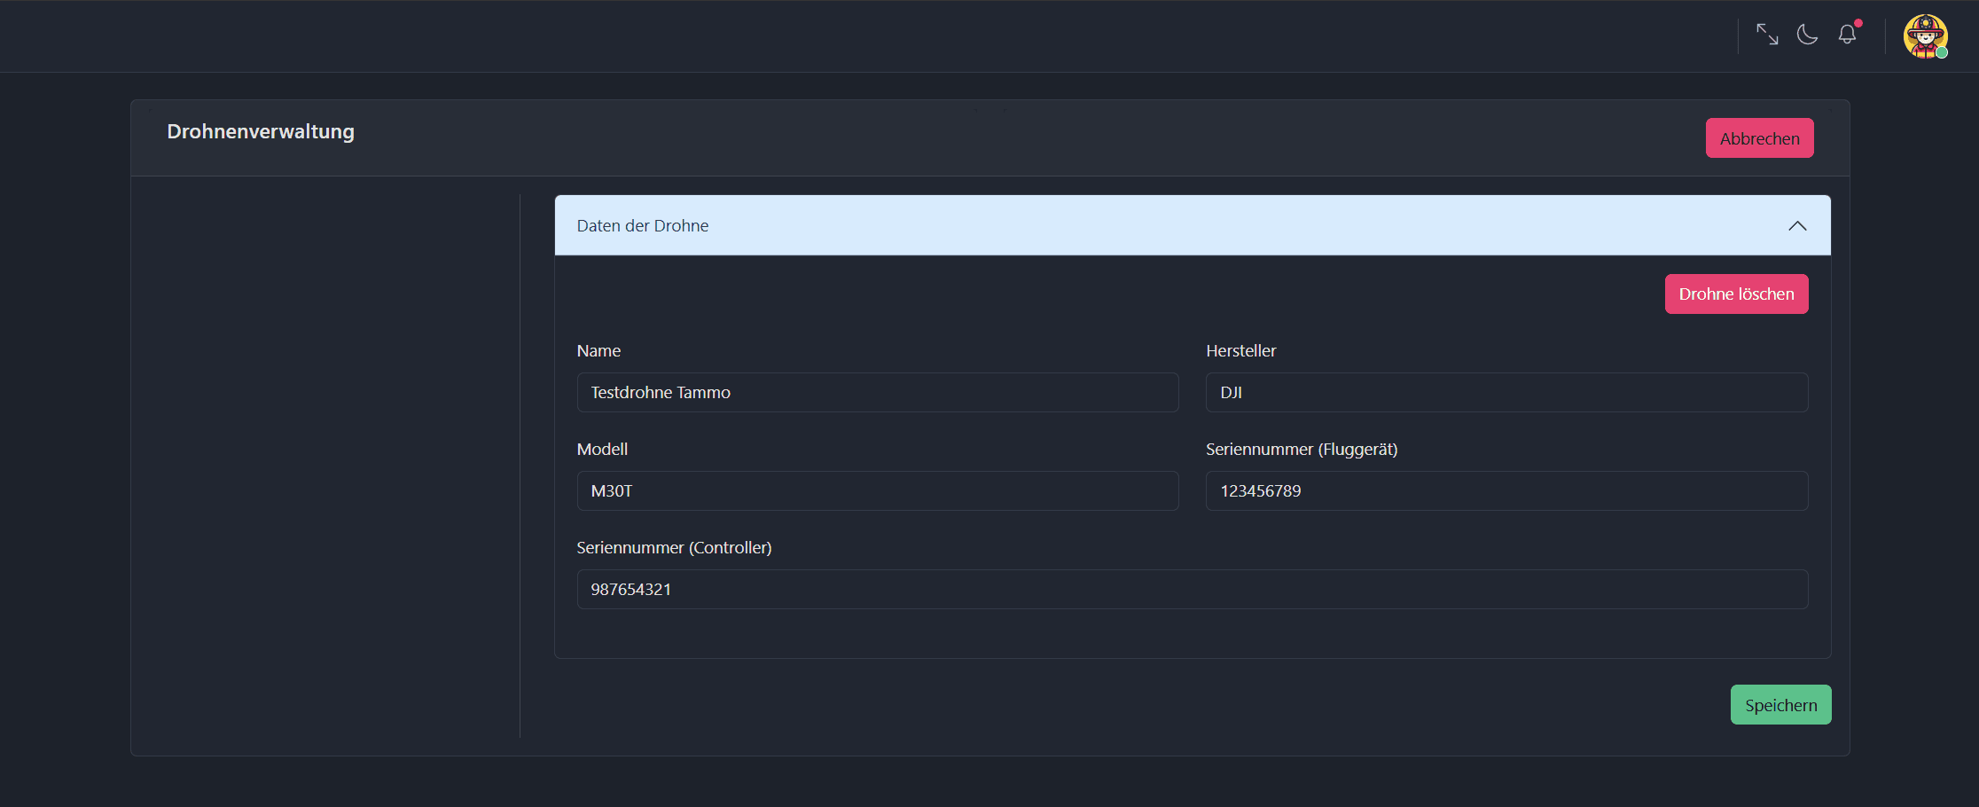Click the 'Name' field label
This screenshot has width=1979, height=807.
(598, 351)
